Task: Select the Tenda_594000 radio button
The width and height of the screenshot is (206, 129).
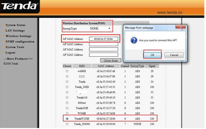Action: pos(67,124)
